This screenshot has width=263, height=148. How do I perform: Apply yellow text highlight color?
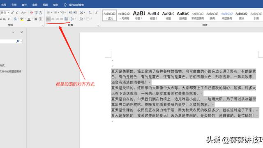click(22, 19)
